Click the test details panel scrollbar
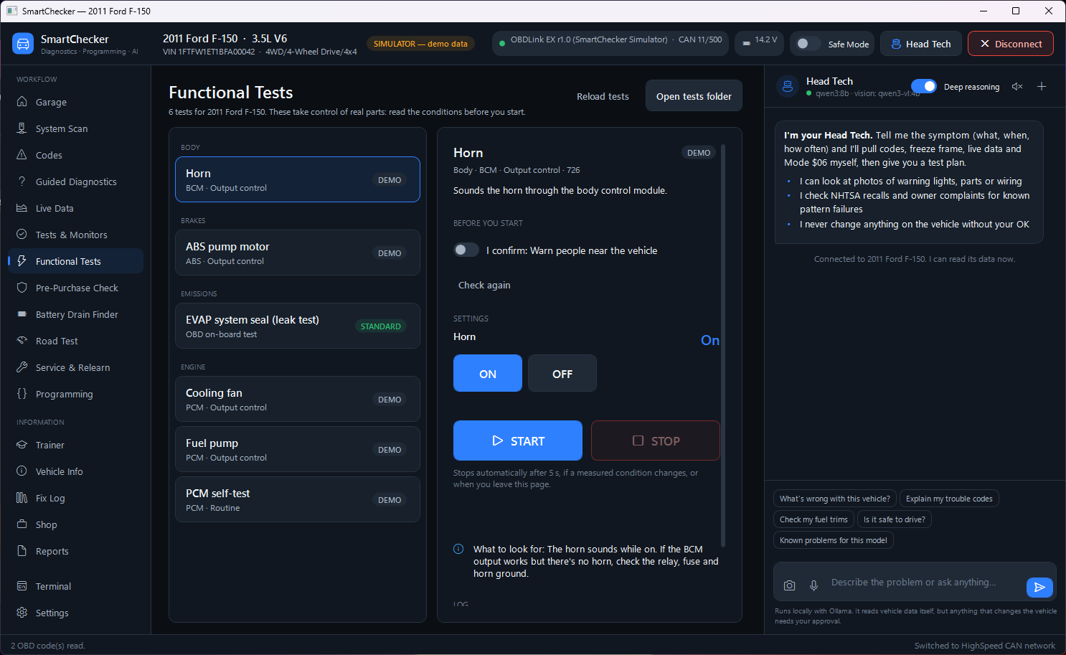Viewport: 1066px width, 655px height. [x=723, y=344]
